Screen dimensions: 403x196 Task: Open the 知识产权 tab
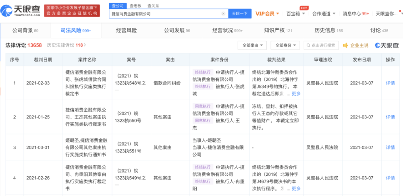tap(278, 31)
